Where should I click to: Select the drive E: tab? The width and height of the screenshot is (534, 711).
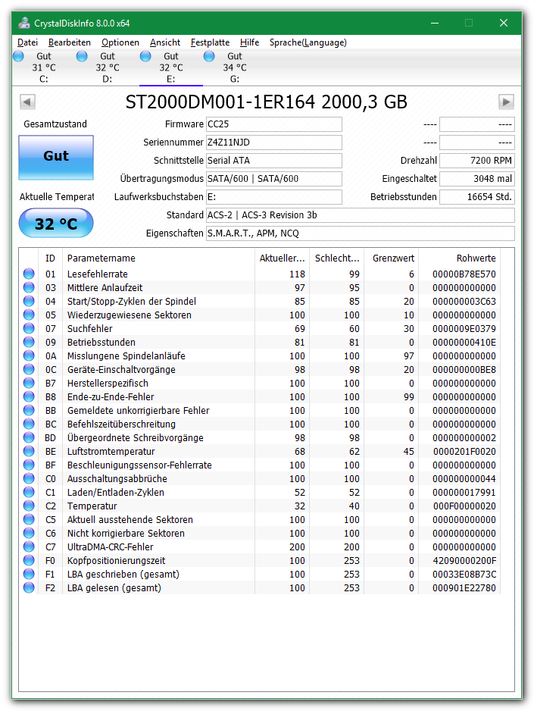point(170,67)
